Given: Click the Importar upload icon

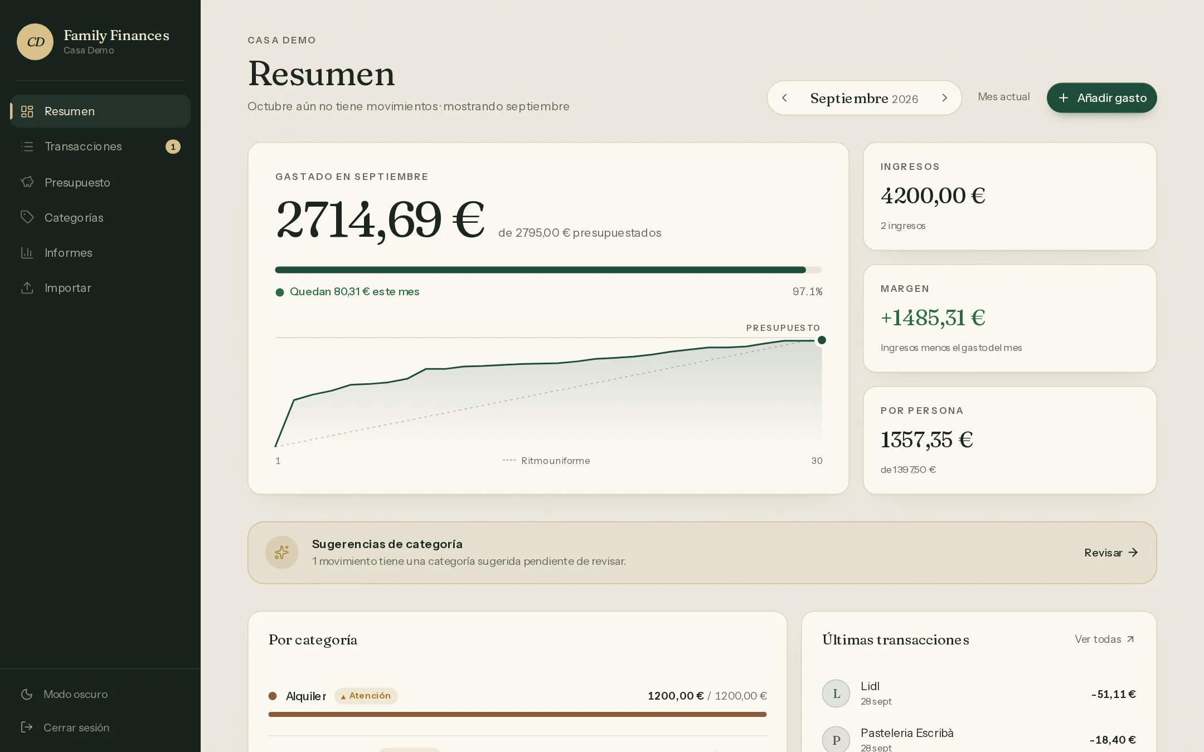Looking at the screenshot, I should (x=27, y=287).
